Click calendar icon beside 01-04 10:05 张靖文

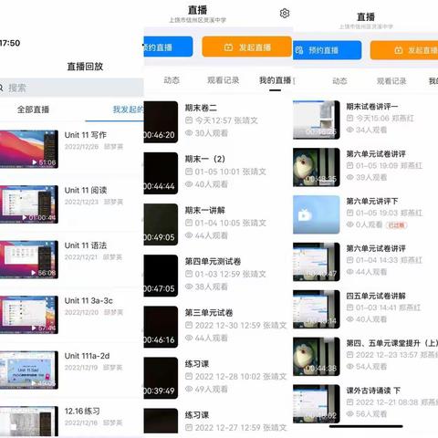coord(189,223)
